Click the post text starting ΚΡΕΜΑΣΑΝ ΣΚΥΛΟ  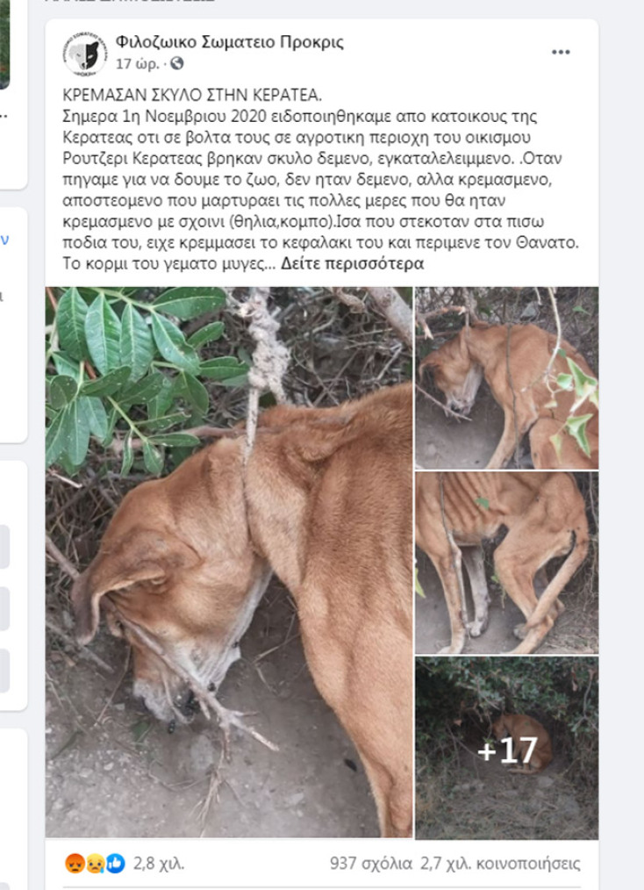click(x=320, y=179)
